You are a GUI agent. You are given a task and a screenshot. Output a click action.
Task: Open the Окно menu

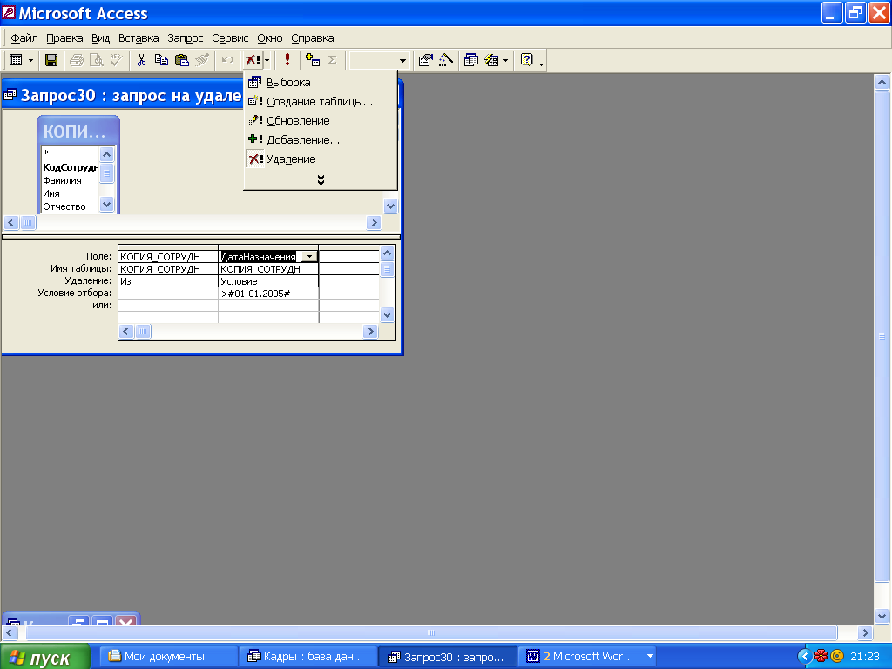(270, 38)
